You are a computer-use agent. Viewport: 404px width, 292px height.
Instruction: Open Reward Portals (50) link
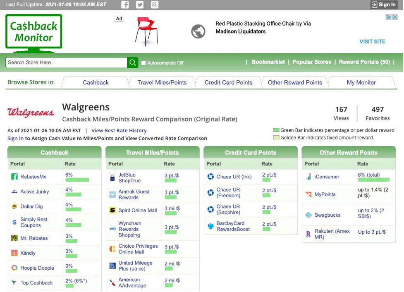click(364, 62)
